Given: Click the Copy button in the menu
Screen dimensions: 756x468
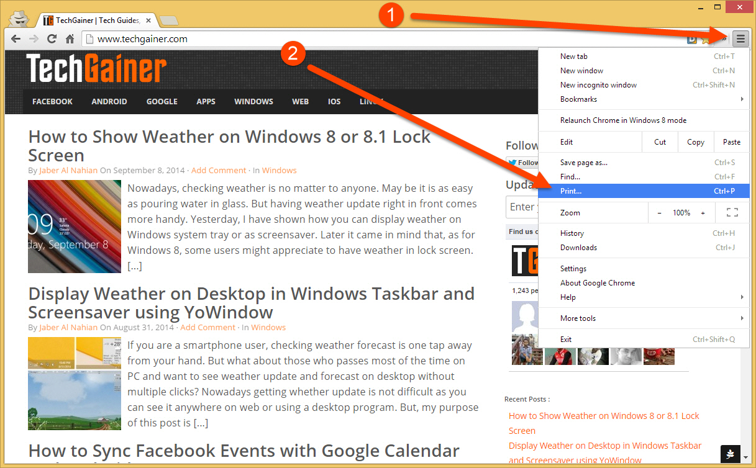Looking at the screenshot, I should [x=695, y=142].
